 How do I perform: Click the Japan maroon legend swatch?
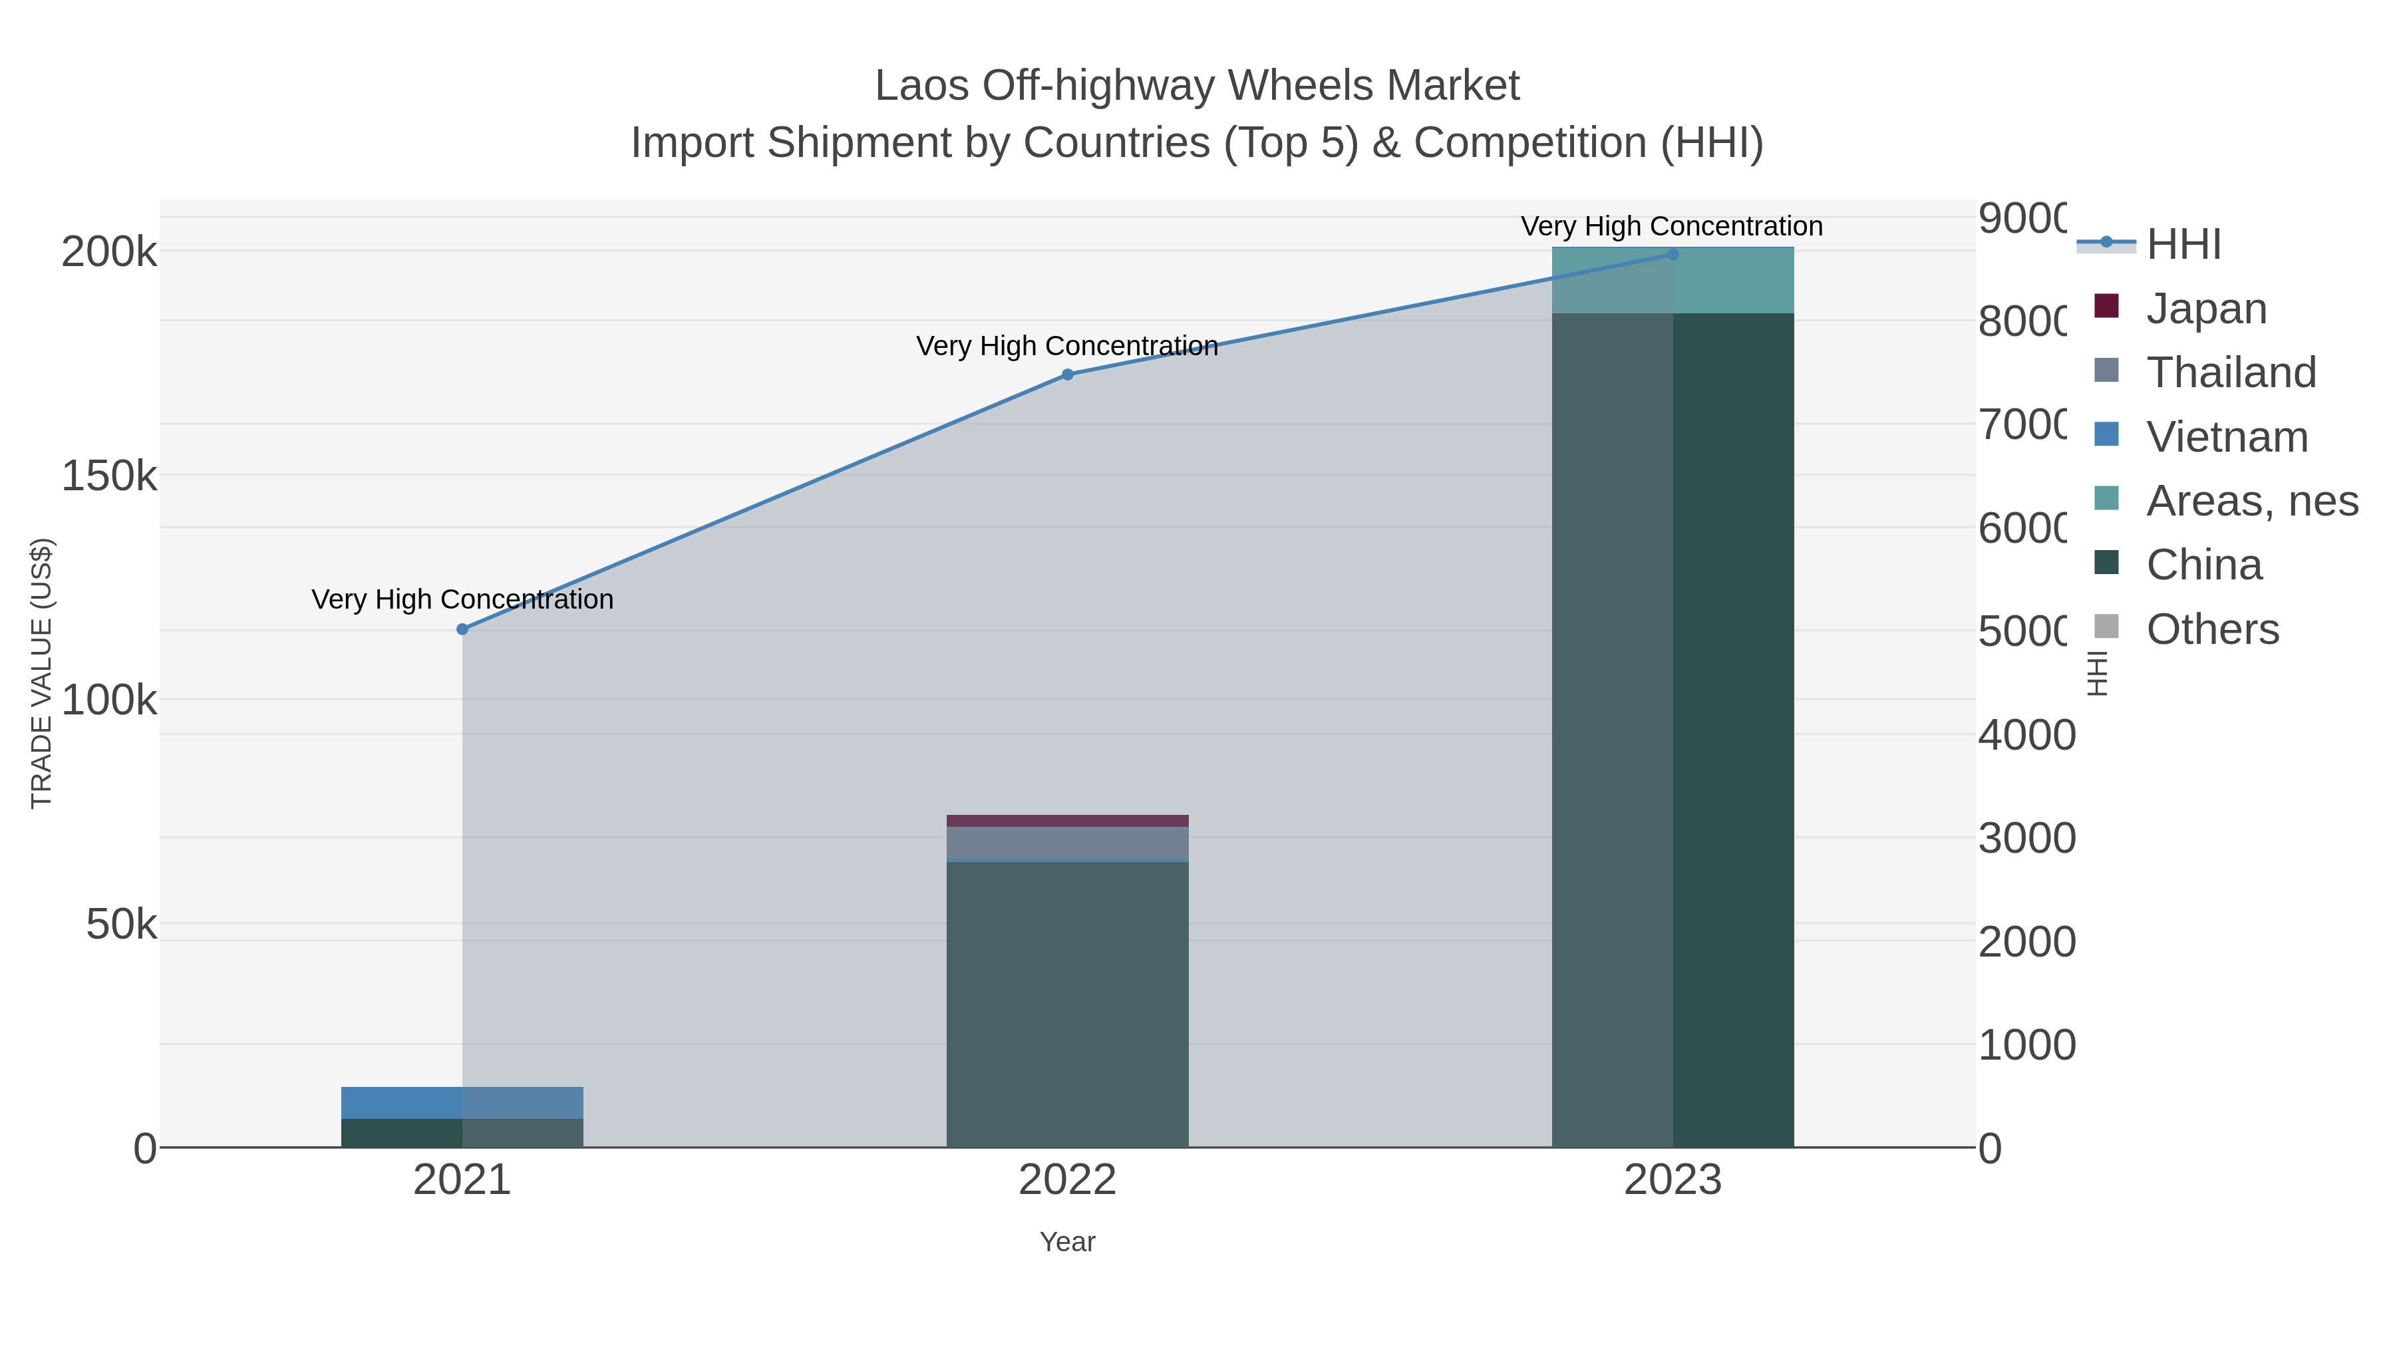[2106, 306]
